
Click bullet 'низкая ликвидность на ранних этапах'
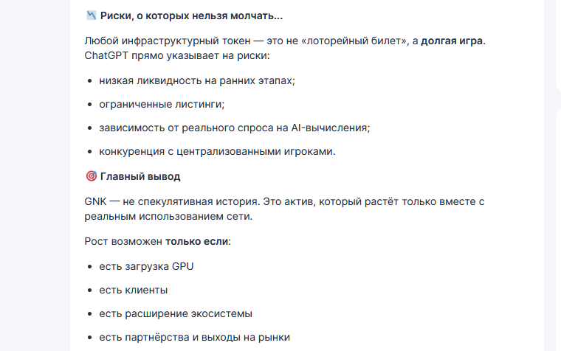pyautogui.click(x=197, y=81)
